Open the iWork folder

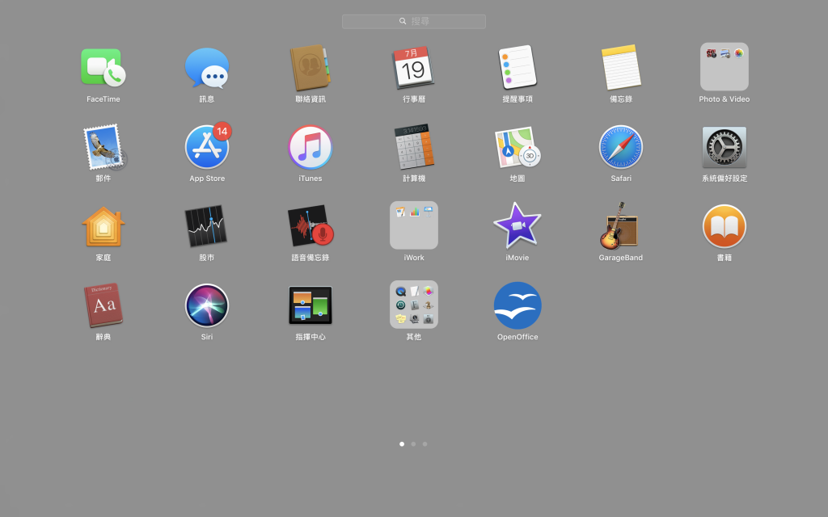tap(414, 225)
